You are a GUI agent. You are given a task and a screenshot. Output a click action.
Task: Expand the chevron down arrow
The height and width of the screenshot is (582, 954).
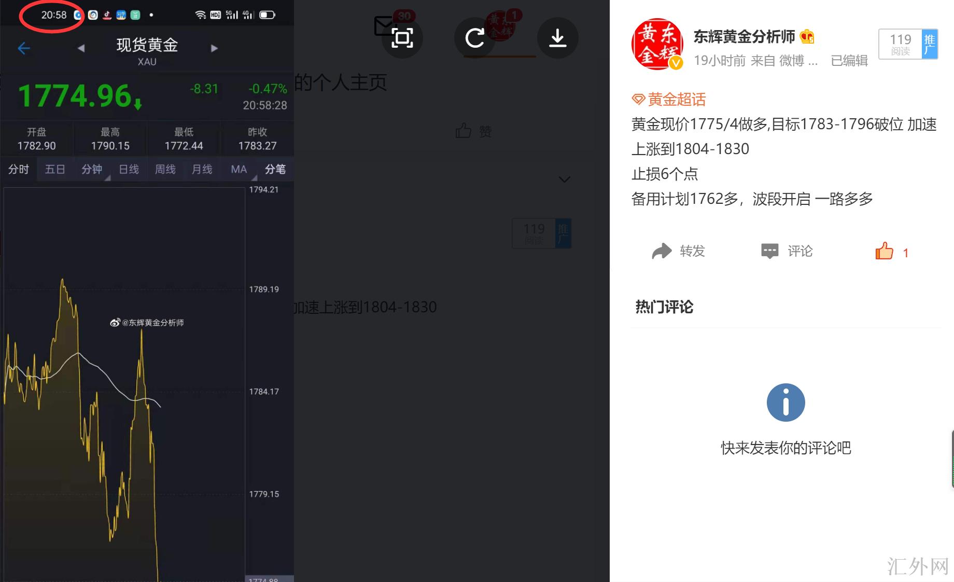[565, 179]
